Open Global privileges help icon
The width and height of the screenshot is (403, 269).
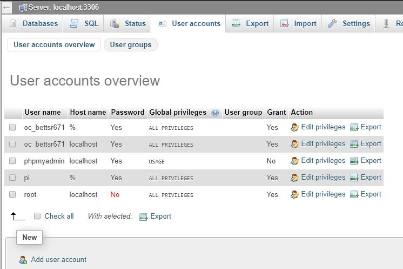[x=215, y=113]
